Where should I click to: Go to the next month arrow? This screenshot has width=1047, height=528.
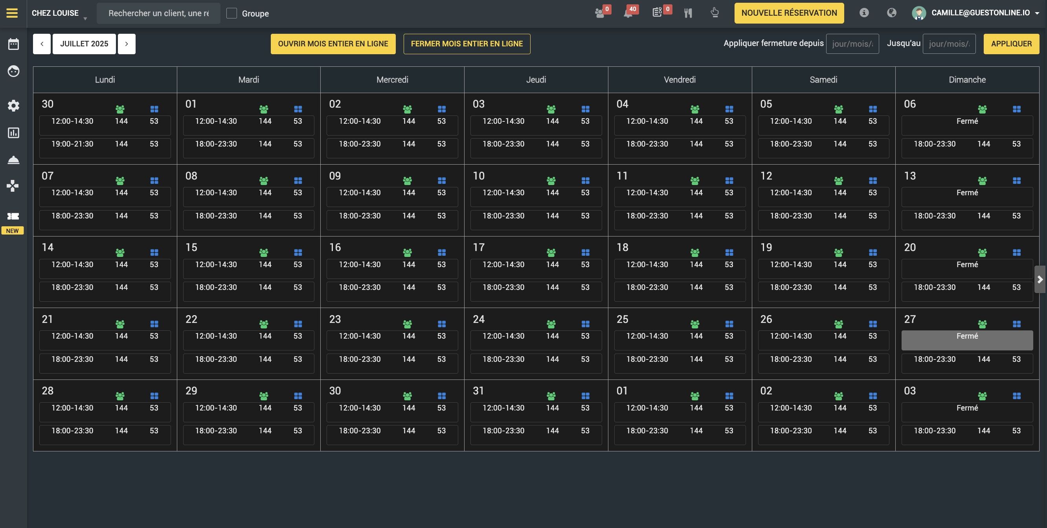[x=127, y=44]
